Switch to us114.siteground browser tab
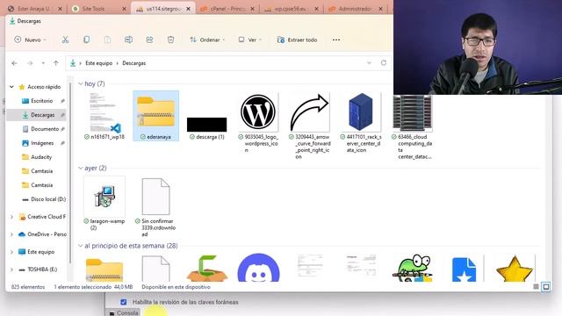Image resolution: width=562 pixels, height=316 pixels. 163,9
